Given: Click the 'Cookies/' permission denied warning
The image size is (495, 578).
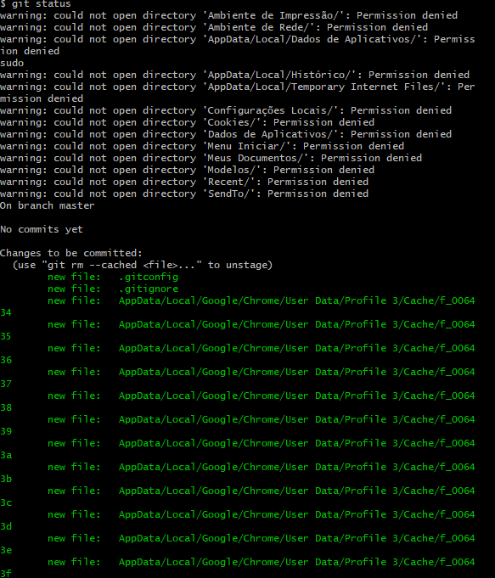Looking at the screenshot, I should click(188, 122).
